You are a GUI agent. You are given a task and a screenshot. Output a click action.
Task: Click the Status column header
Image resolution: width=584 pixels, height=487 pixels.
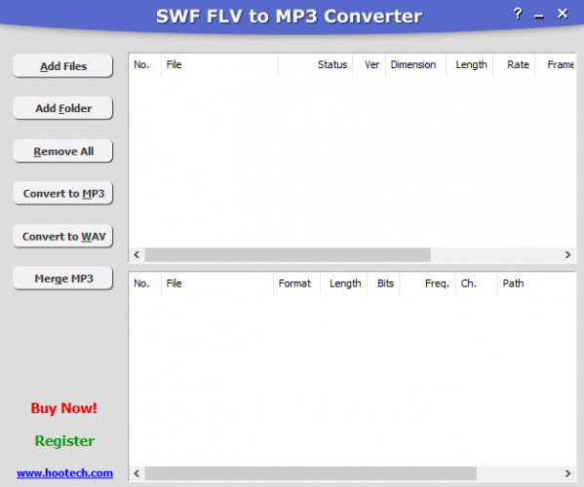315,64
